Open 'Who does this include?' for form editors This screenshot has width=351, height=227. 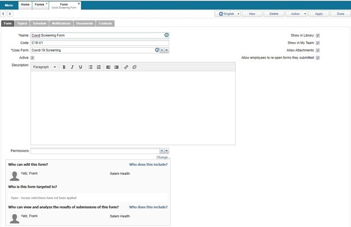148,165
